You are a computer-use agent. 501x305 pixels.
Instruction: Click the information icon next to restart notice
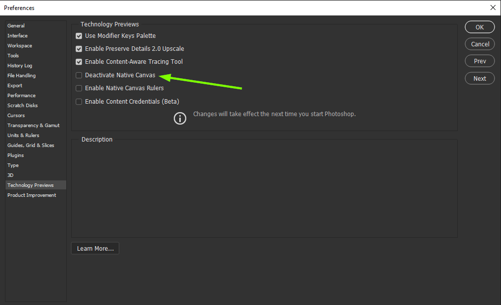tap(180, 118)
